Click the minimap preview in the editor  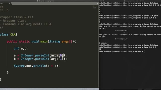pyautogui.click(x=95, y=7)
